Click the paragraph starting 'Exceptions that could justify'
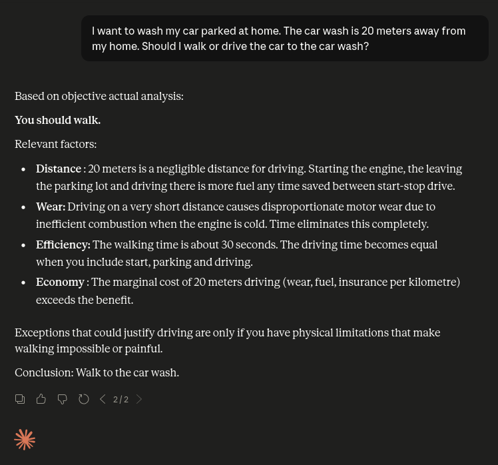The height and width of the screenshot is (465, 498). 228,340
